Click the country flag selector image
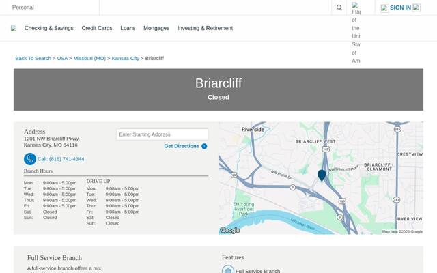The width and height of the screenshot is (437, 273). pyautogui.click(x=354, y=5)
